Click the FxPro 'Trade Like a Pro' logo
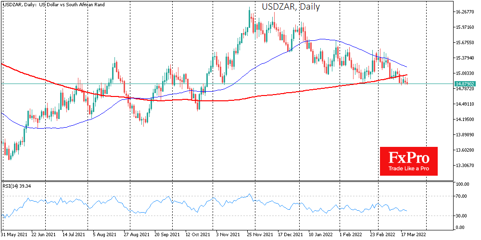 click(x=408, y=161)
